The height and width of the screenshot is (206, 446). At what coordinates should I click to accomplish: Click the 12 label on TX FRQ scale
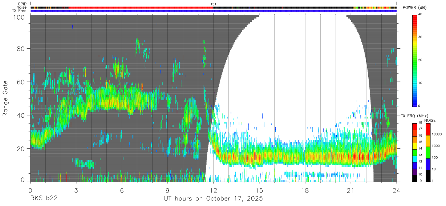[420, 162]
